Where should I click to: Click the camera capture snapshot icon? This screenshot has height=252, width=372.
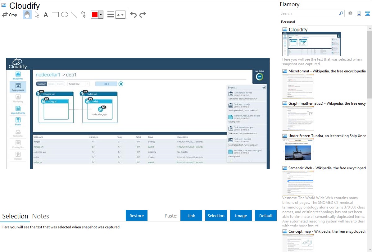pos(350,13)
